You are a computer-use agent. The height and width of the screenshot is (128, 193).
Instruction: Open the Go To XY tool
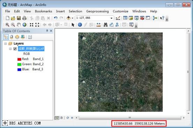pyautogui.click(x=117, y=25)
